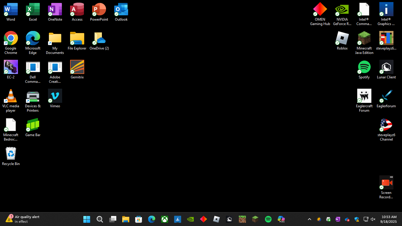Image resolution: width=402 pixels, height=226 pixels.
Task: Expand the hidden system tray icons chevron
Action: click(x=310, y=219)
